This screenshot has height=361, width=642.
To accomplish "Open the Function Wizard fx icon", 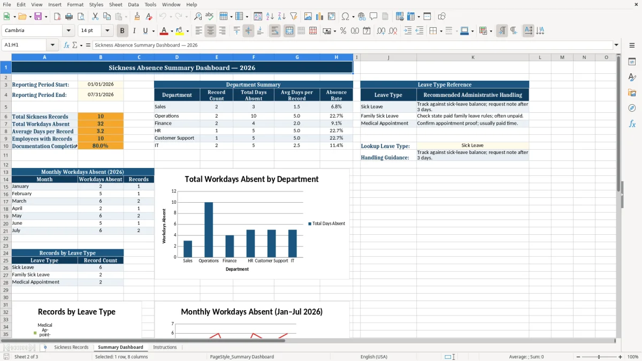I will [67, 45].
